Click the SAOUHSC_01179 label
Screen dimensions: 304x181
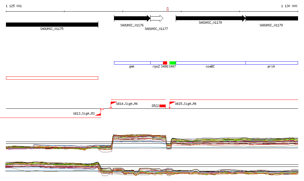pos(271,25)
